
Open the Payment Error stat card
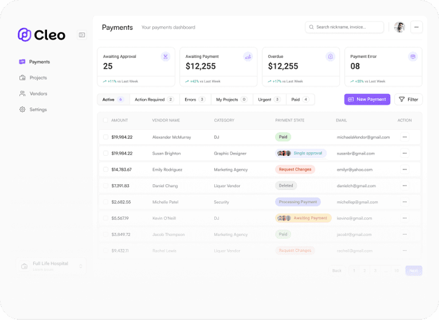383,67
